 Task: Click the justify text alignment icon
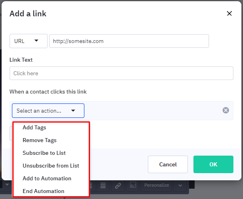coord(103,185)
